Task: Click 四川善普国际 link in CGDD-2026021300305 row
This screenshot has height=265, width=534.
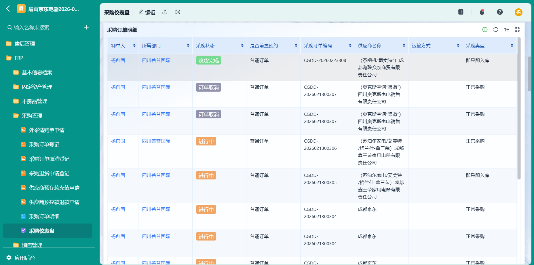Action: pyautogui.click(x=156, y=175)
